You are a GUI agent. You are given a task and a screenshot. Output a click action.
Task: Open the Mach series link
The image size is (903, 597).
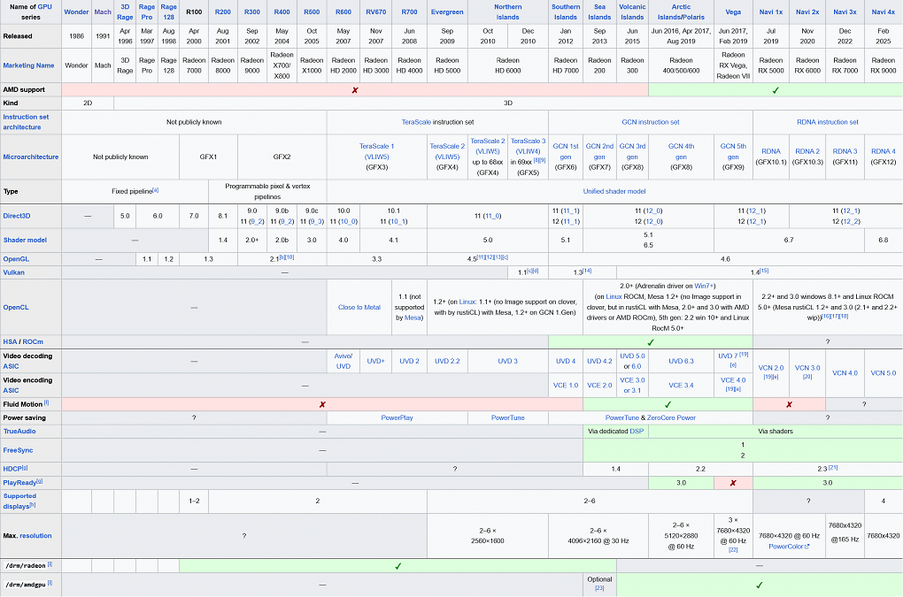coord(103,12)
